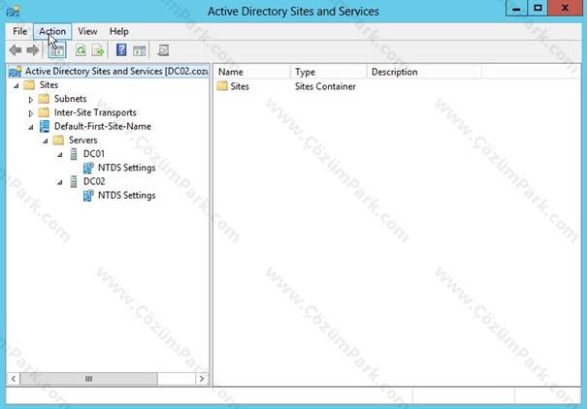Open the View menu
This screenshot has width=587, height=409.
(87, 31)
